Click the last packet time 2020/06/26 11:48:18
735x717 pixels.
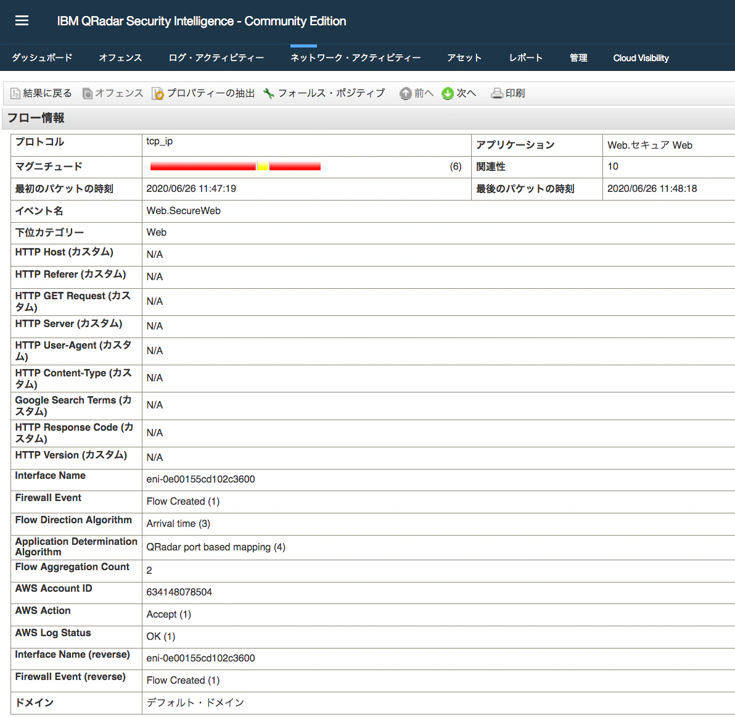[x=652, y=189]
